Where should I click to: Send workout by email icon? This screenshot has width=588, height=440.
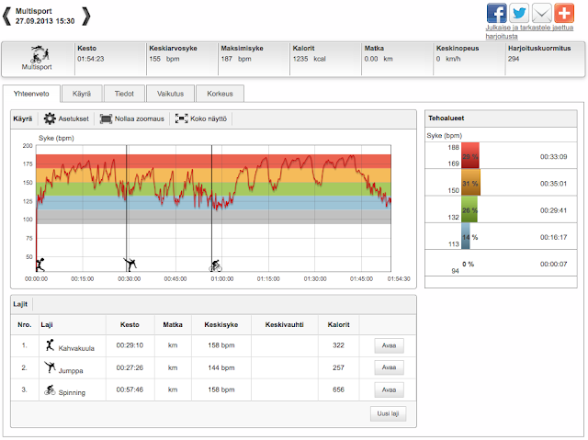[541, 13]
